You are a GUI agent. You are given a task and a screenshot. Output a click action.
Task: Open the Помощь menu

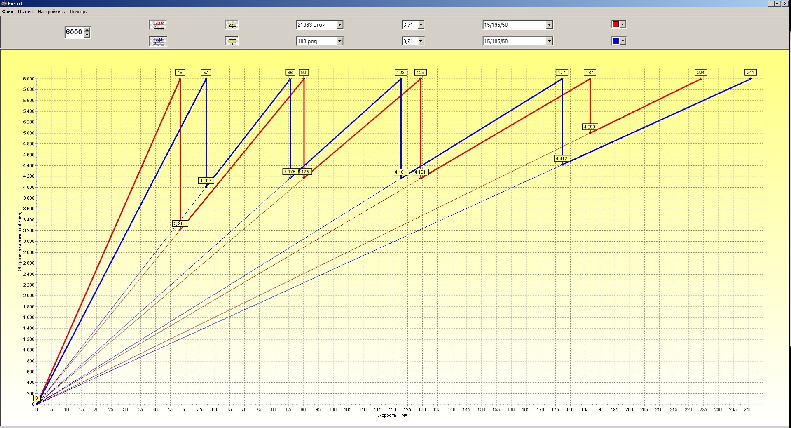click(x=78, y=12)
